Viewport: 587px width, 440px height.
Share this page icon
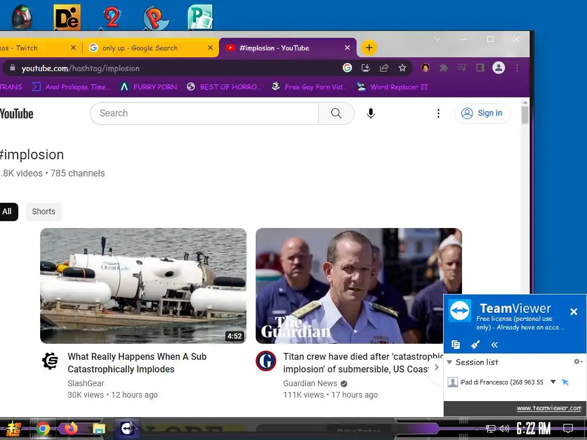pyautogui.click(x=383, y=68)
